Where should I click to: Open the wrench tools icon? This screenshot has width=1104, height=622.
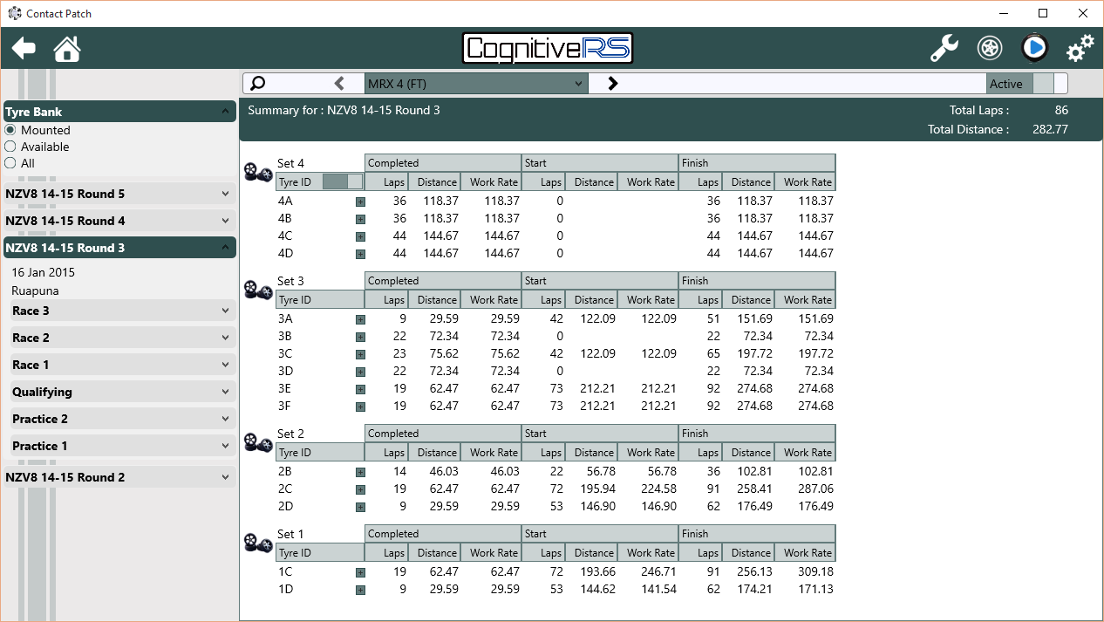click(x=944, y=49)
